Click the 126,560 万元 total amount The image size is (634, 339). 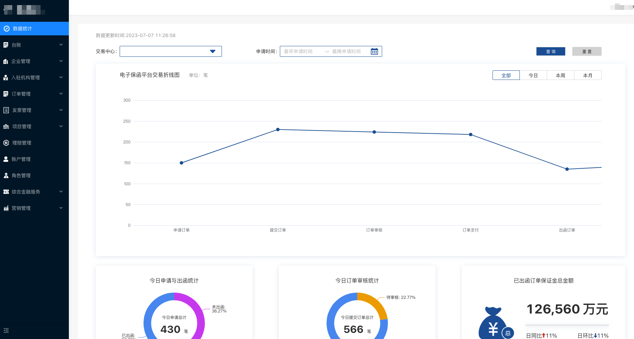pos(567,309)
